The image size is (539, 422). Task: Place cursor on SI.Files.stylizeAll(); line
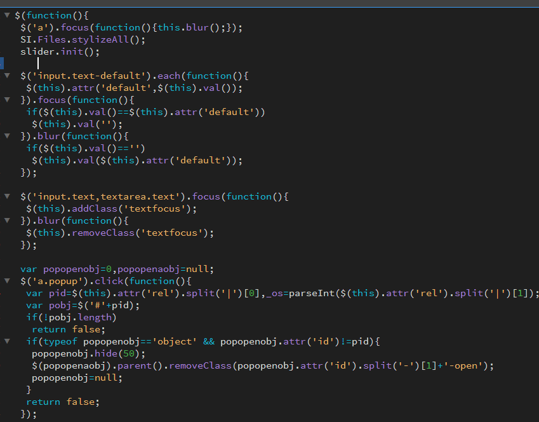click(83, 39)
